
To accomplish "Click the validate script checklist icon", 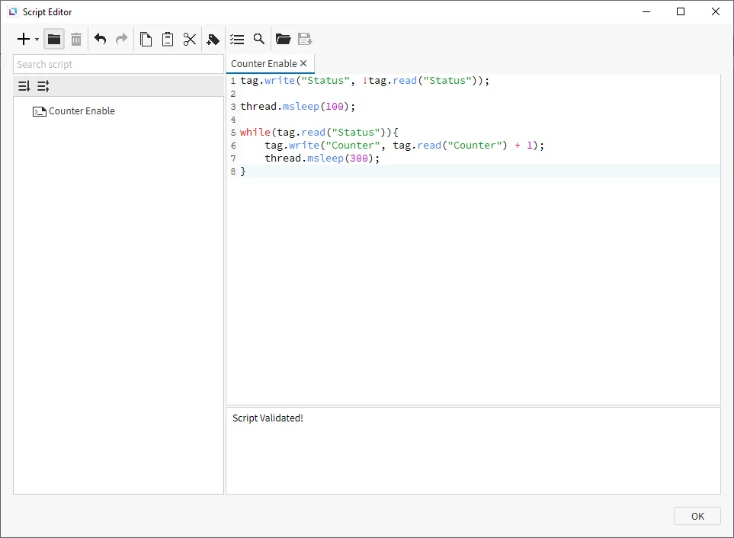I will (237, 39).
